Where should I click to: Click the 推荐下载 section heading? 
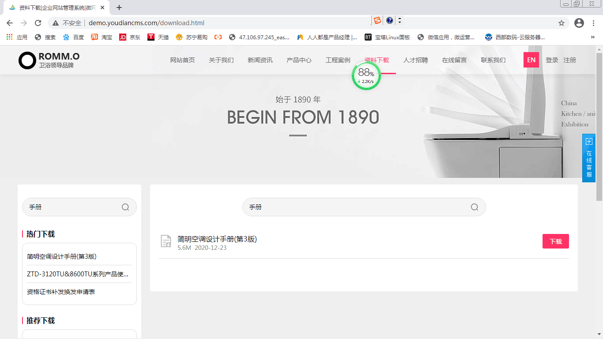click(41, 320)
